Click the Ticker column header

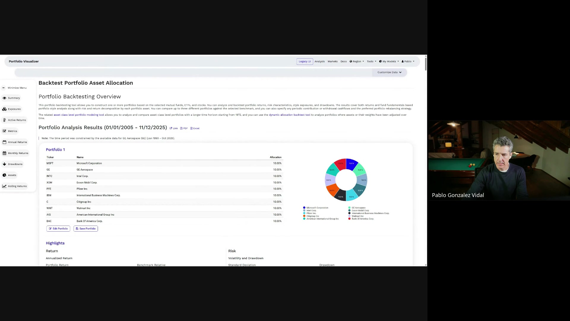point(50,157)
